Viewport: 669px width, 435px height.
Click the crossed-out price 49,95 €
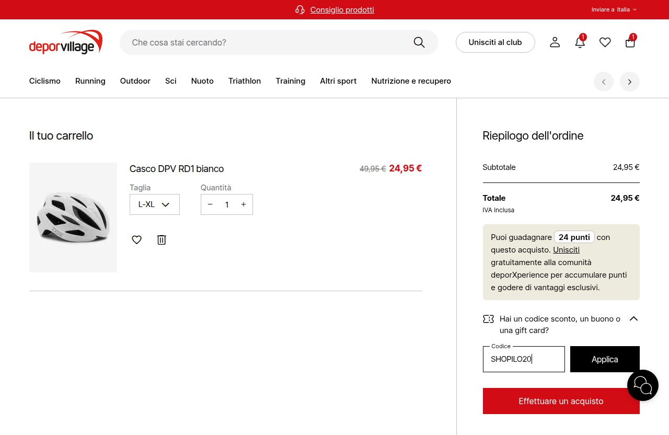click(x=373, y=169)
